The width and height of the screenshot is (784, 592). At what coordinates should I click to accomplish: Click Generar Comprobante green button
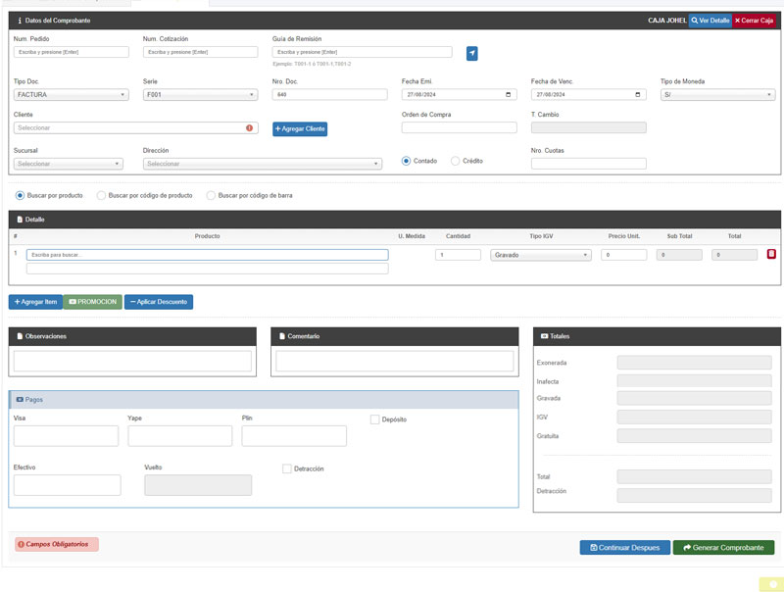coord(723,548)
